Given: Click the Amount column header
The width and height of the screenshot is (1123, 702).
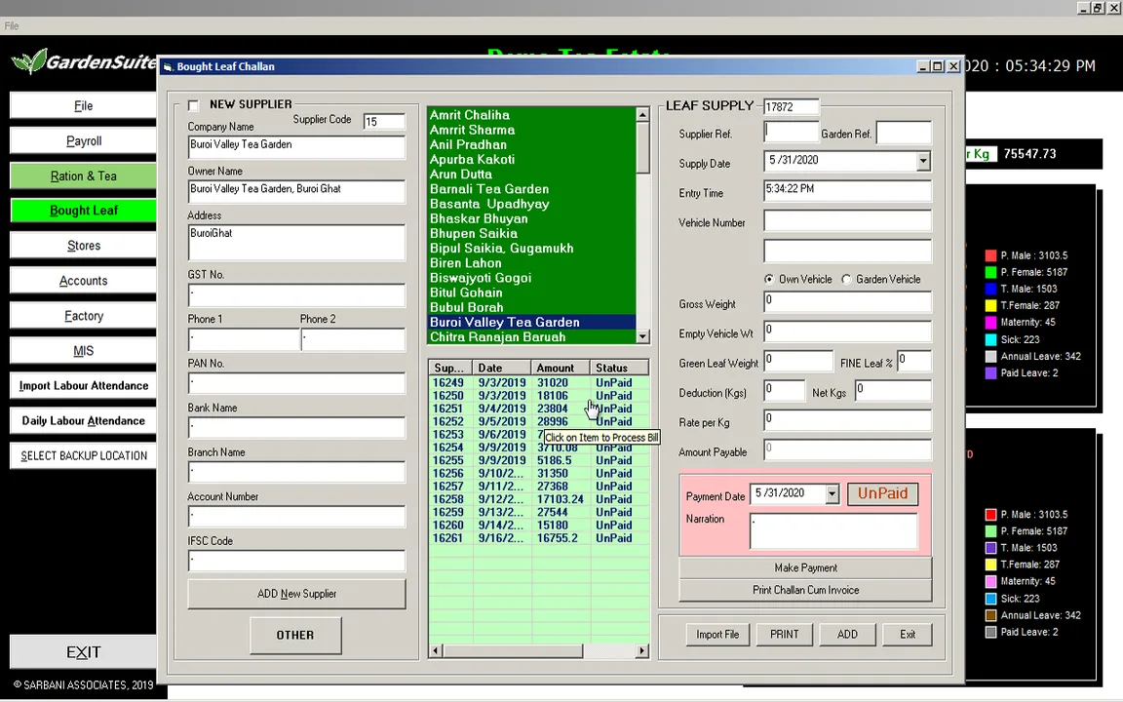Looking at the screenshot, I should (x=561, y=368).
